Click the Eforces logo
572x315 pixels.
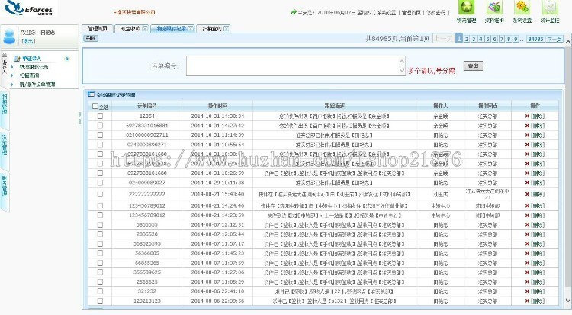(x=29, y=8)
